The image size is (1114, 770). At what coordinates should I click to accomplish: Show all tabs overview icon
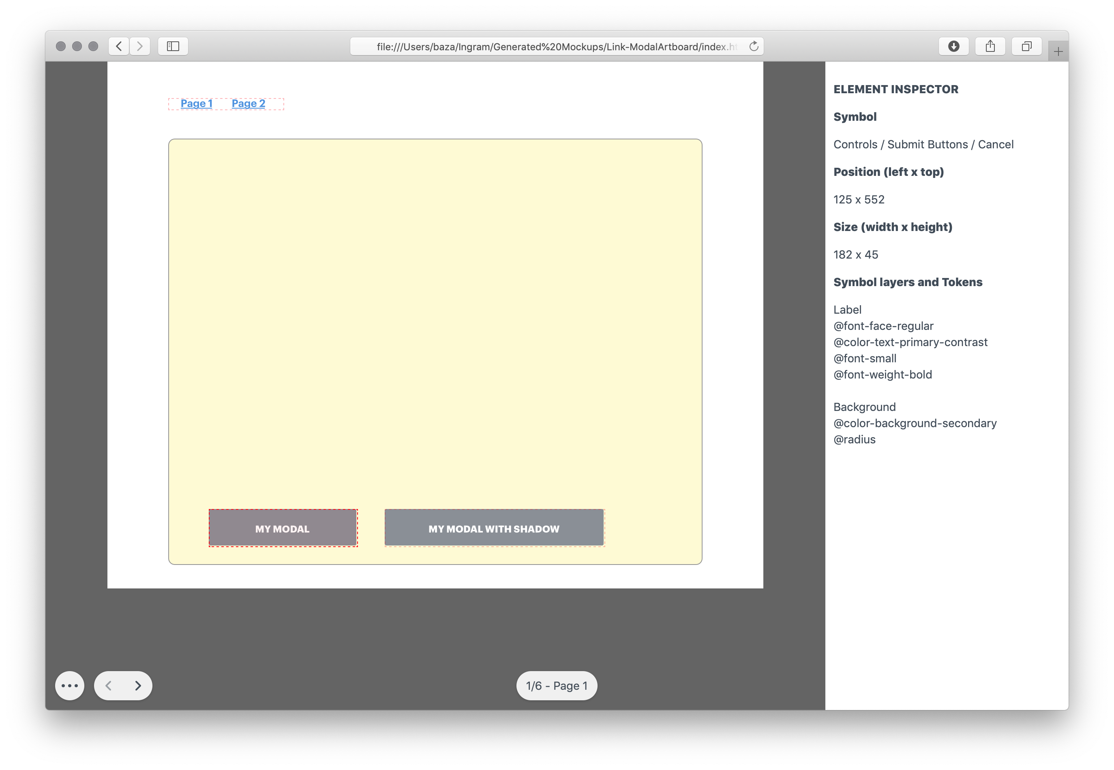click(1027, 46)
